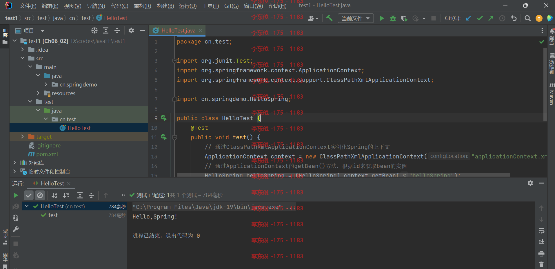Expand all nodes in project panel
This screenshot has height=269, width=555.
click(x=106, y=30)
